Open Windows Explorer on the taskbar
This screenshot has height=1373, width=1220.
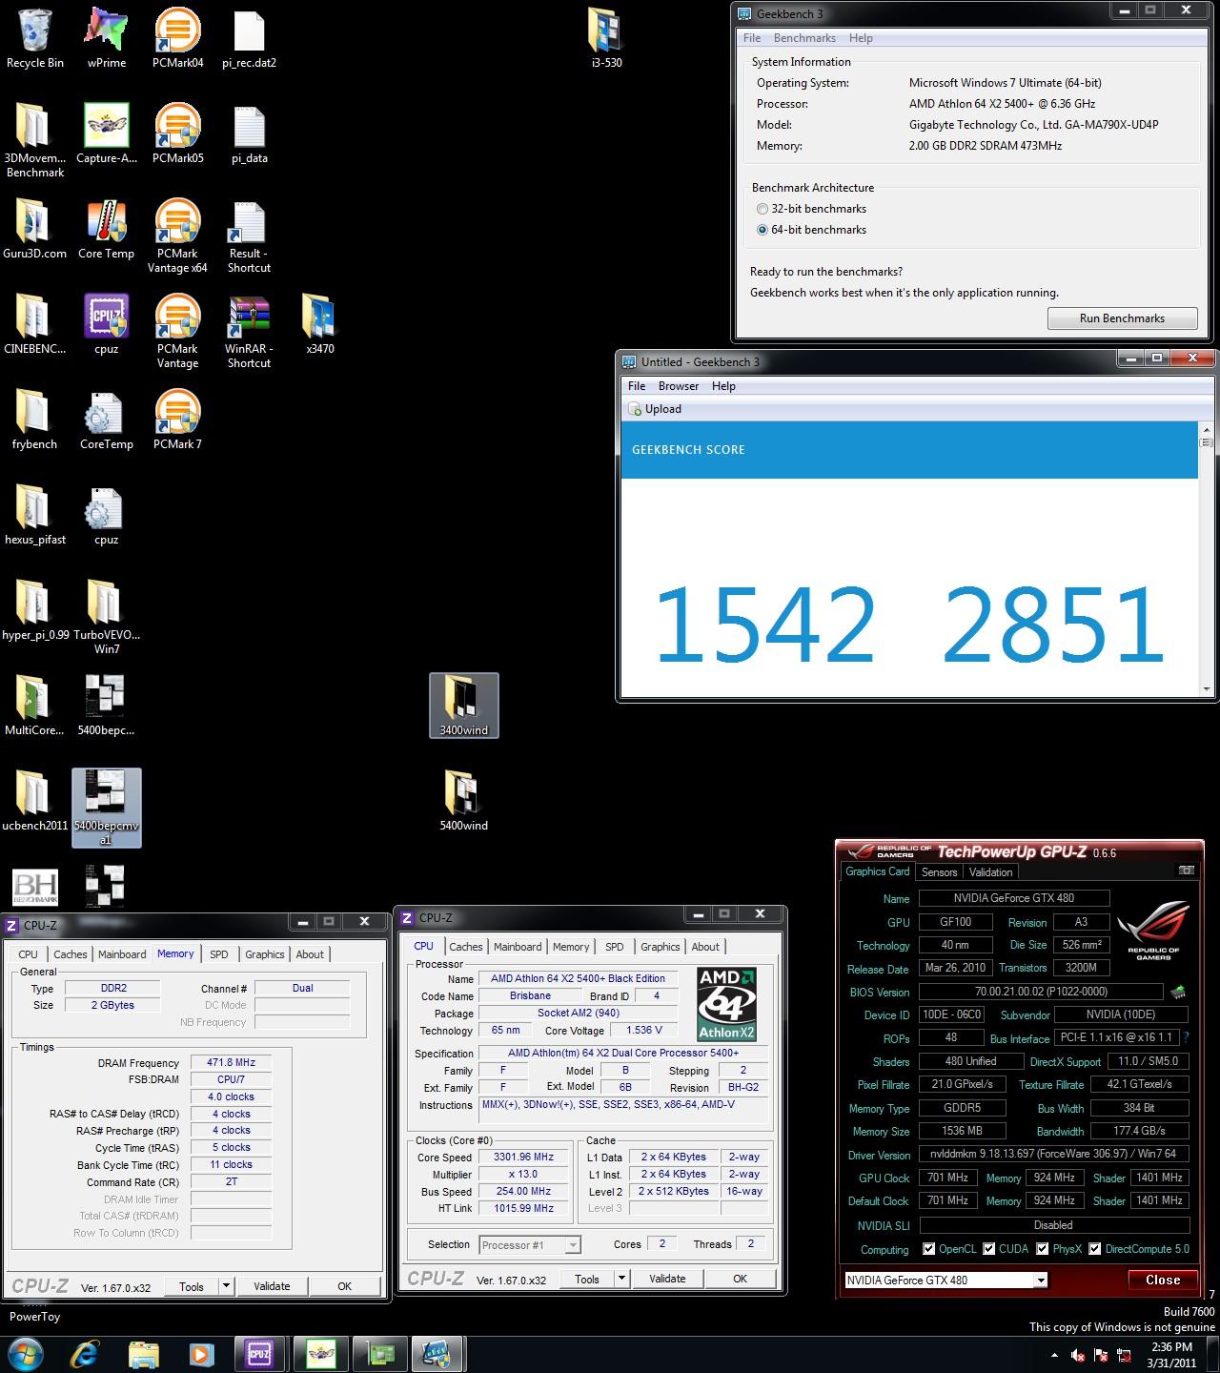(x=143, y=1354)
